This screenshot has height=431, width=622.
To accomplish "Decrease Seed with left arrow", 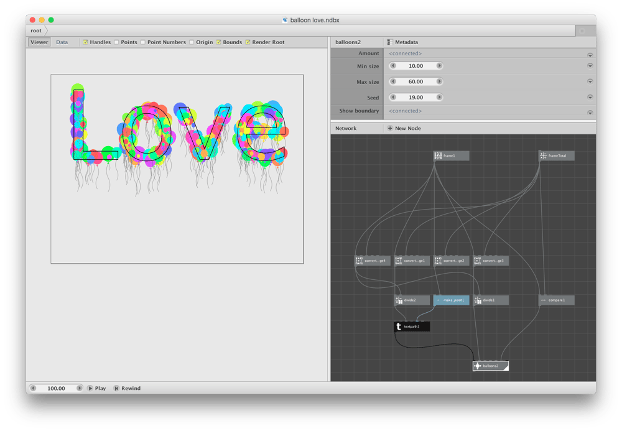I will pyautogui.click(x=392, y=97).
